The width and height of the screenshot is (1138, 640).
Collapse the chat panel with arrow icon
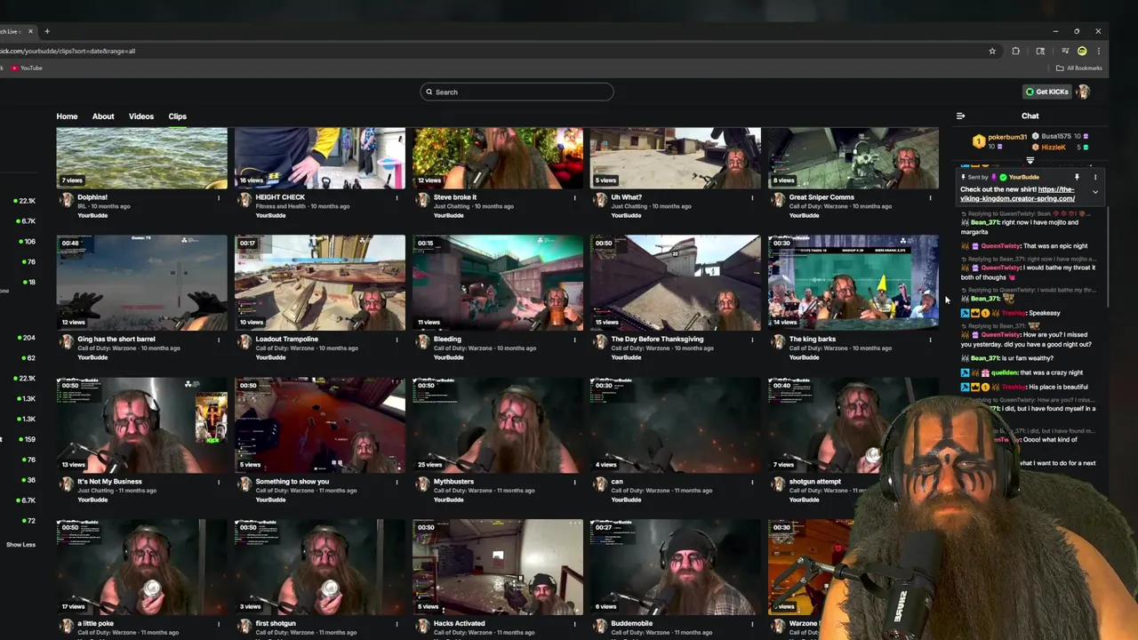(960, 116)
